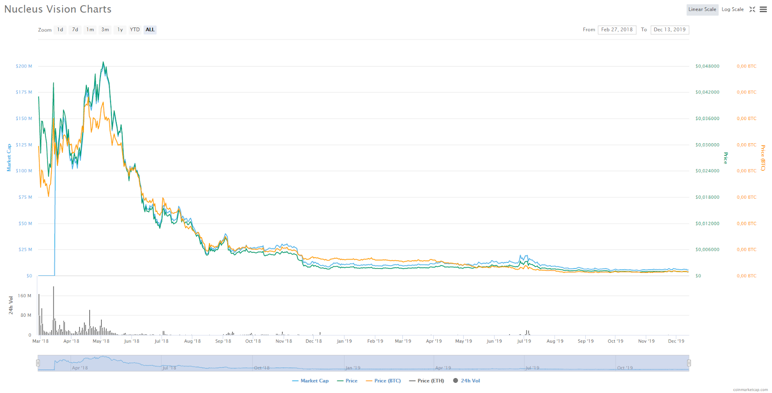The width and height of the screenshot is (772, 393).
Task: Toggle Price (ETH) series in the legend
Action: 427,381
